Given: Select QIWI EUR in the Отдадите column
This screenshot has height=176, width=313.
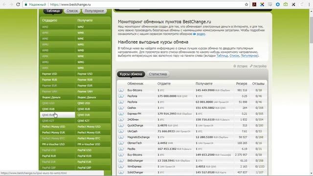Looking at the screenshot, I should tap(58, 115).
